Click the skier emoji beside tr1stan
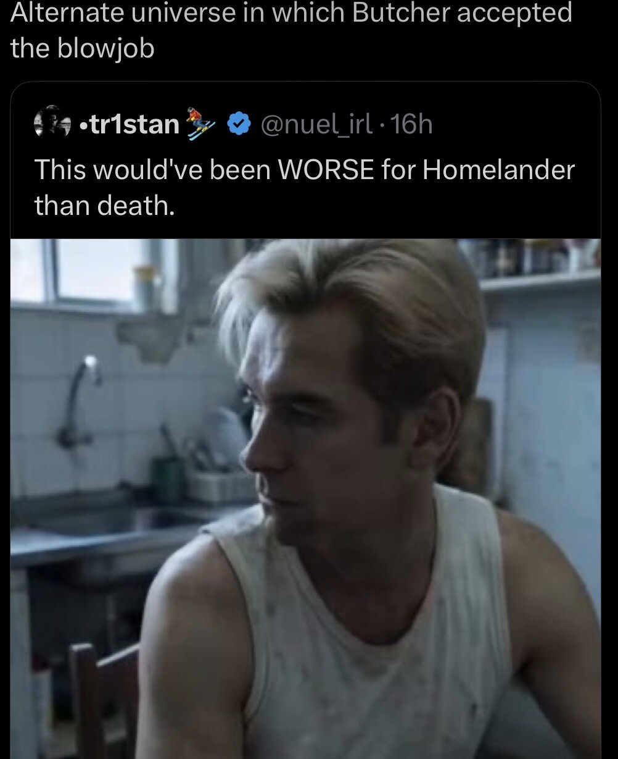Image resolution: width=618 pixels, height=759 pixels. (x=201, y=123)
